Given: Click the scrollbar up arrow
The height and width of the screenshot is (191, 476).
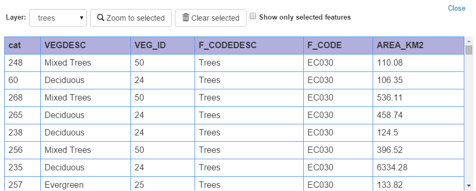Looking at the screenshot, I should click(x=469, y=41).
